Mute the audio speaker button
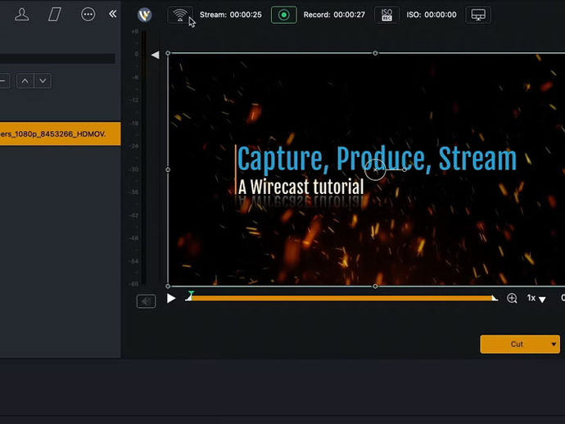 tap(146, 301)
